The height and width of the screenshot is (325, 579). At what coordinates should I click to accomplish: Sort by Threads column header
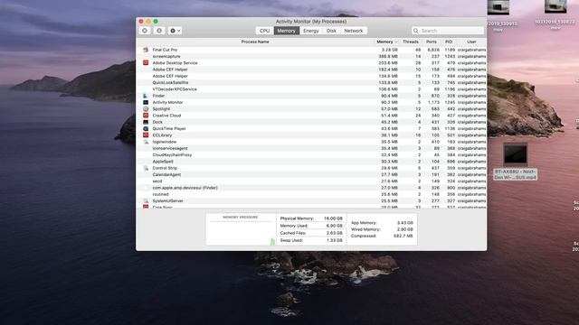click(411, 42)
